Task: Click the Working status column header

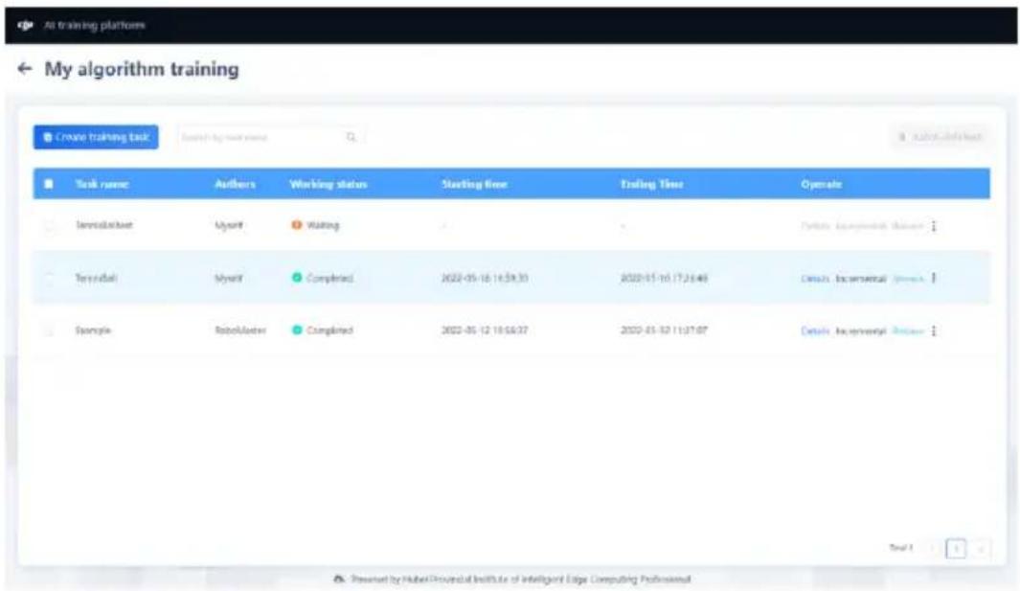Action: (329, 184)
